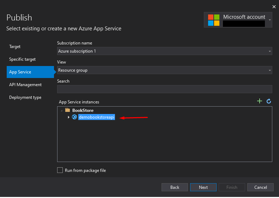Select the App Service step
Screen dimensions: 279x198
pos(30,72)
